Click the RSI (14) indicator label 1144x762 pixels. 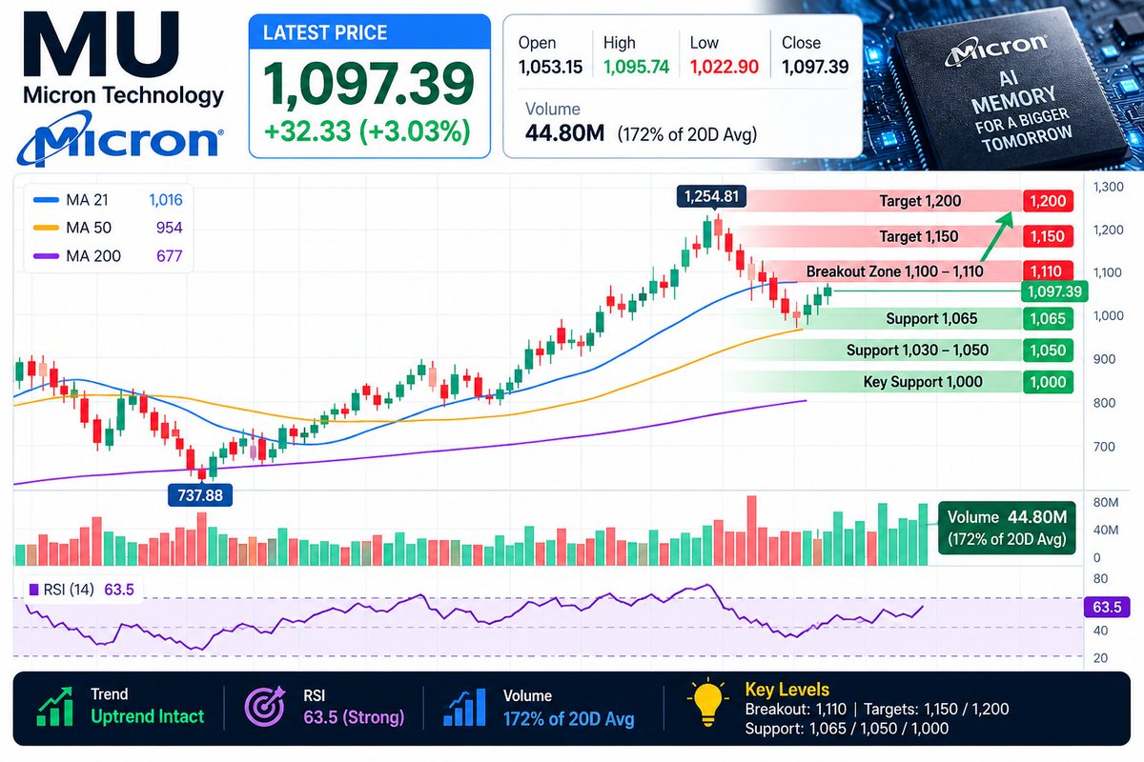coord(69,590)
